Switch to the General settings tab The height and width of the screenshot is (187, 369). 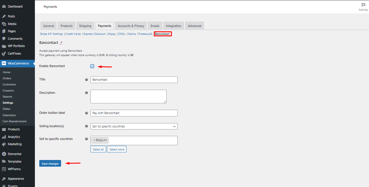tap(49, 26)
